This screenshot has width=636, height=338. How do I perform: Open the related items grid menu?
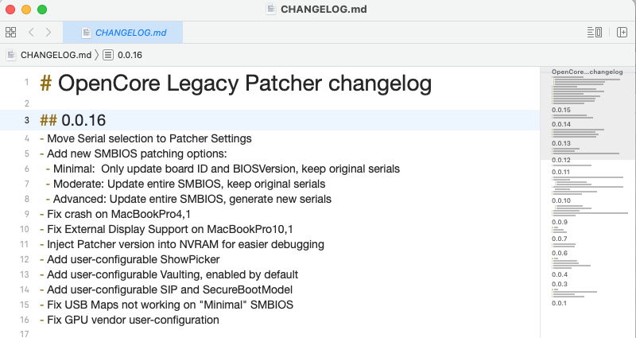point(11,32)
